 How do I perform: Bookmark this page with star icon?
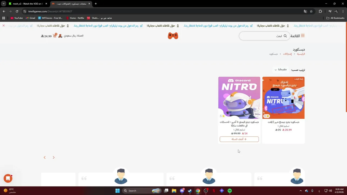click(x=311, y=11)
